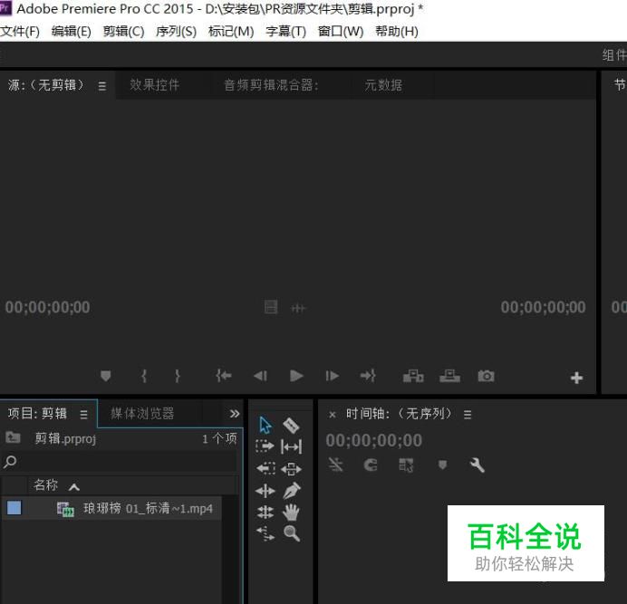Toggle nest sequence insert mode in timeline
Screen dimensions: 627x604
335,465
